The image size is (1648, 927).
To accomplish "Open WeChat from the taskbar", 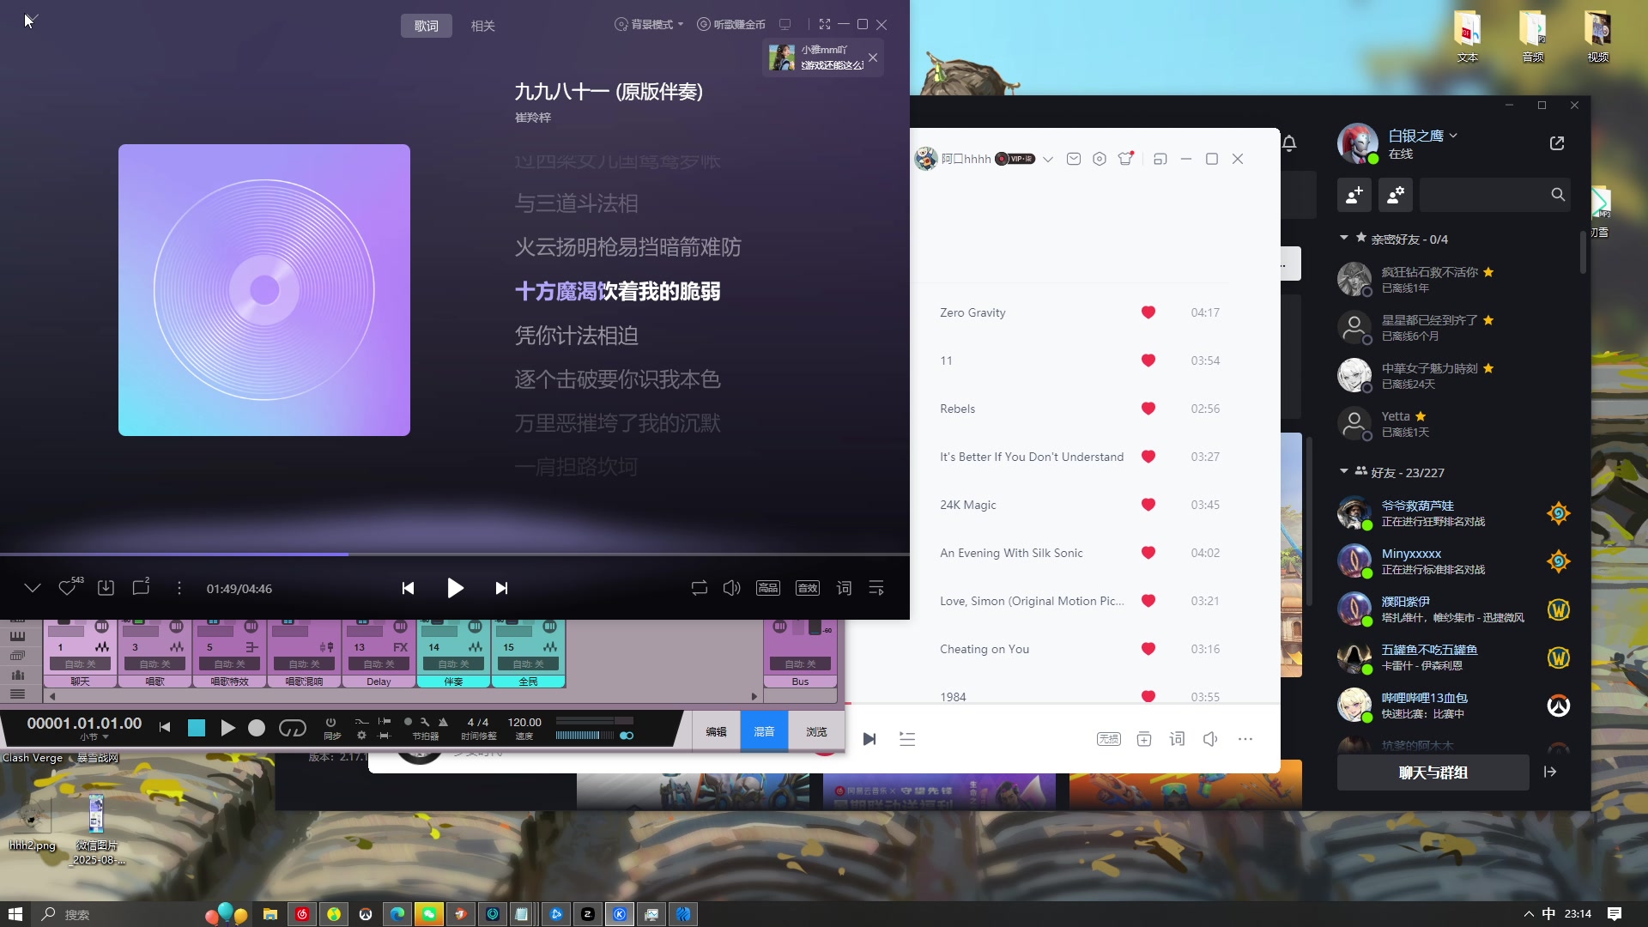I will (428, 914).
